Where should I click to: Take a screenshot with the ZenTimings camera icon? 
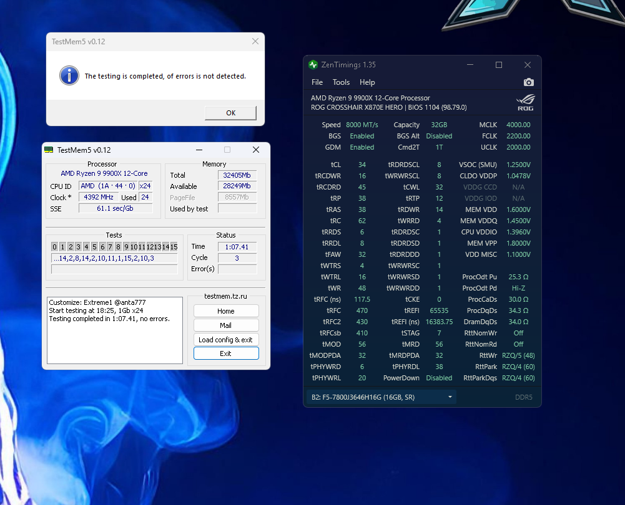click(x=528, y=82)
